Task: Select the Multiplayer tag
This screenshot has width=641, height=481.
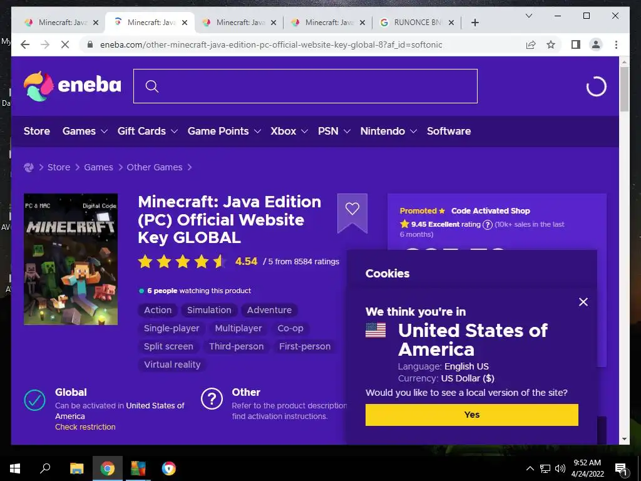Action: [238, 328]
